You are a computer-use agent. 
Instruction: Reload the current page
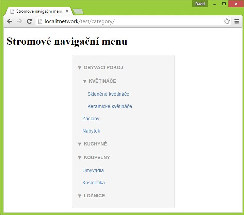pyautogui.click(x=29, y=21)
